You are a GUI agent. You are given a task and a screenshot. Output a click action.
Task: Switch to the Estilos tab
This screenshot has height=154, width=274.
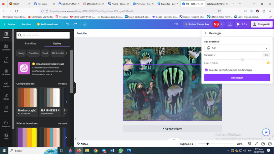(x=57, y=43)
